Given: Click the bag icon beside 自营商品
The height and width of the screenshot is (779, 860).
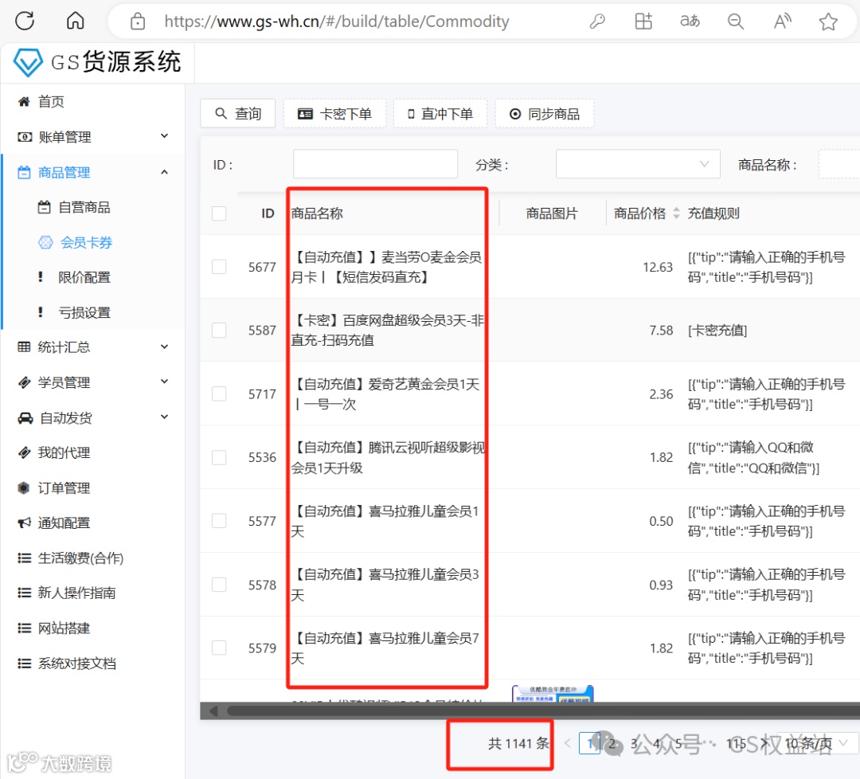Looking at the screenshot, I should [x=44, y=207].
